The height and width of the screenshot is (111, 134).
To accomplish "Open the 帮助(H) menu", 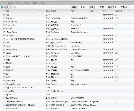I will (x=43, y=3).
